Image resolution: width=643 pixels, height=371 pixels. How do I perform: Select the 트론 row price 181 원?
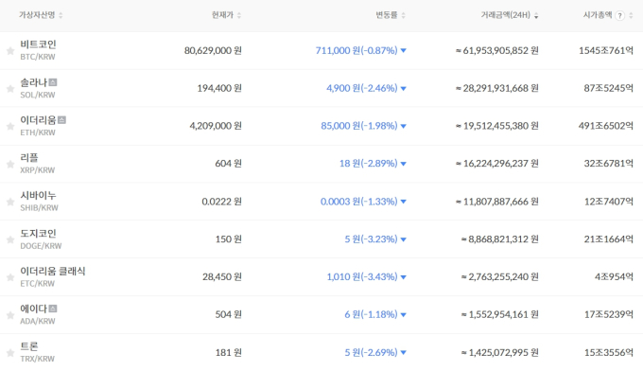[229, 352]
